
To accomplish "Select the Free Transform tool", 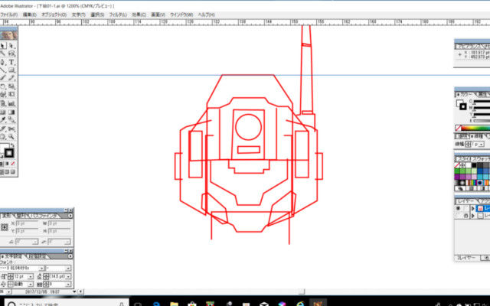I will pos(11,94).
